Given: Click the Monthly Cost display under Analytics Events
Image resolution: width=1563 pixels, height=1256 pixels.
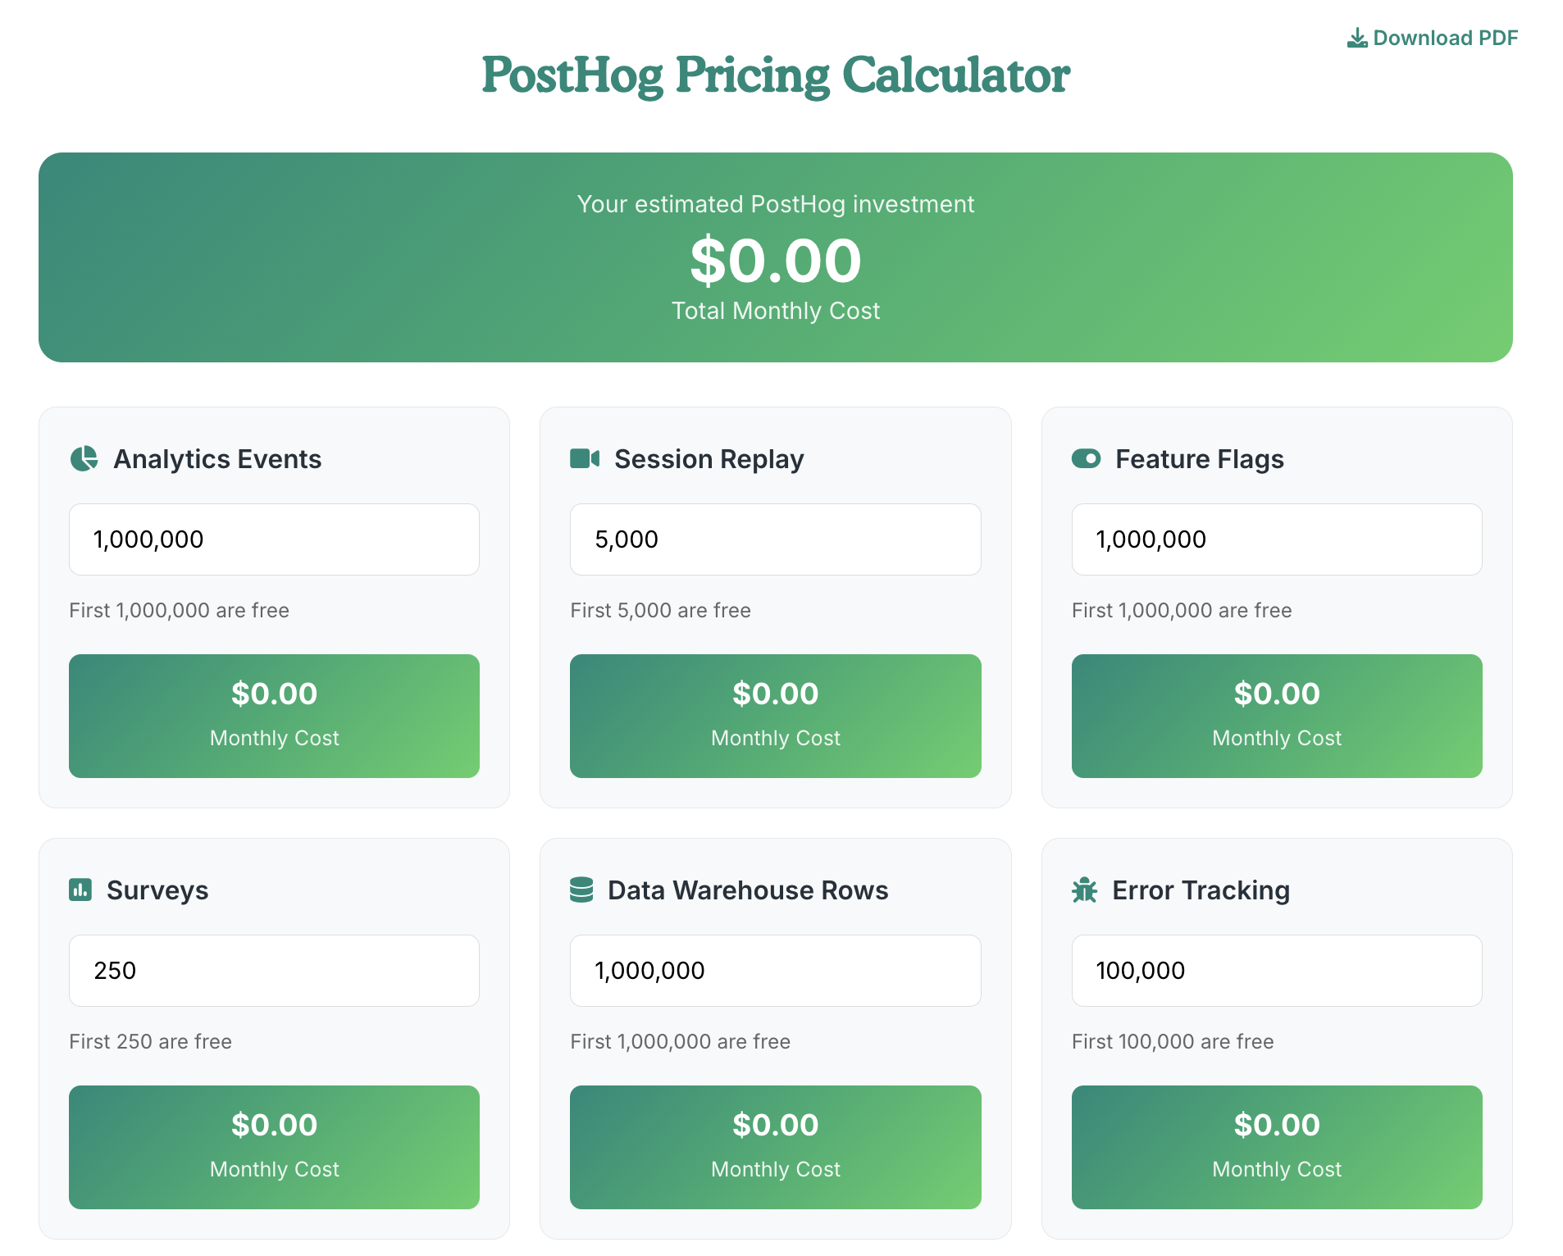Looking at the screenshot, I should coord(274,715).
